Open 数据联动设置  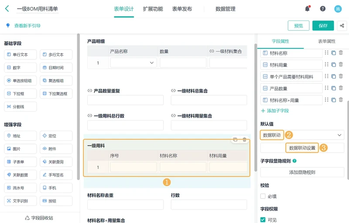coord(302,148)
